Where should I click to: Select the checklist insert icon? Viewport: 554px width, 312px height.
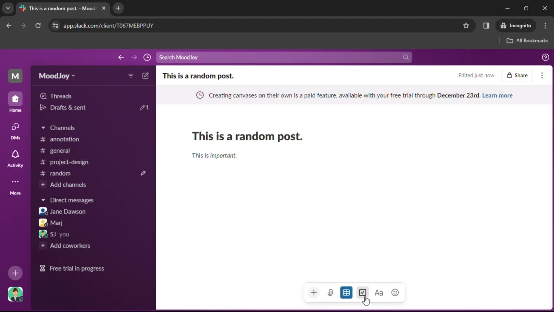362,293
